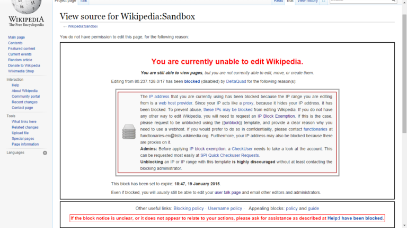Open Contents sidebar link
The height and width of the screenshot is (228, 407).
tap(15, 43)
